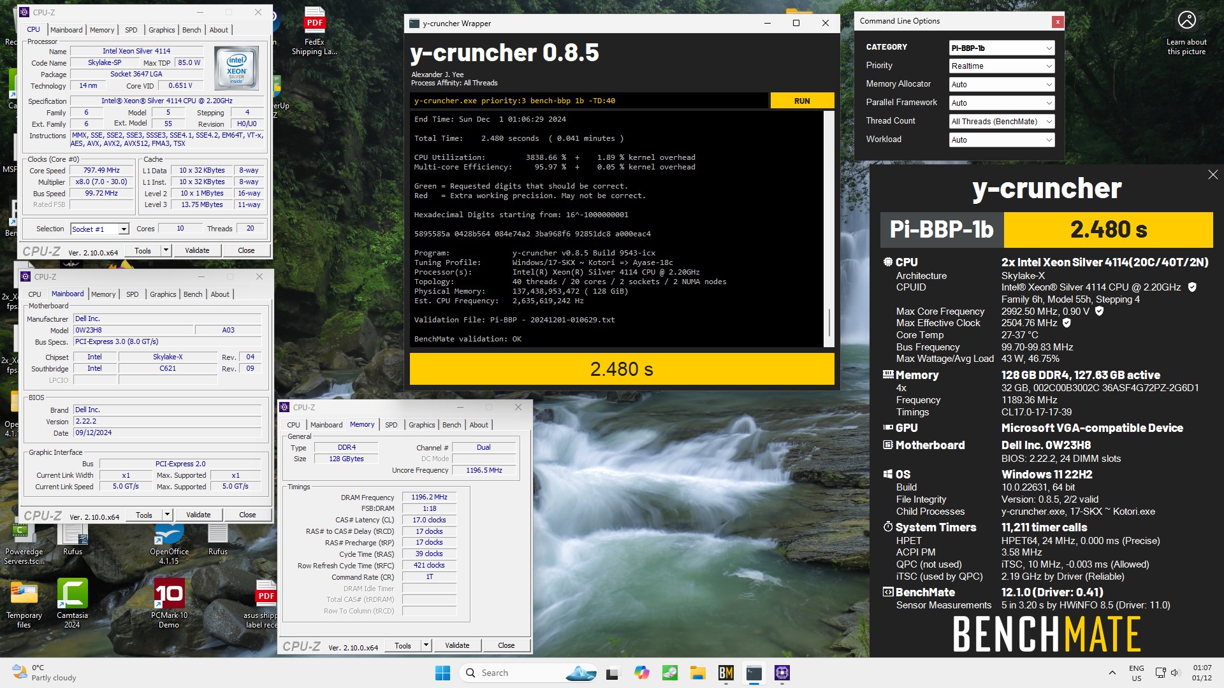Show hidden tray icons chevron

tap(1112, 673)
